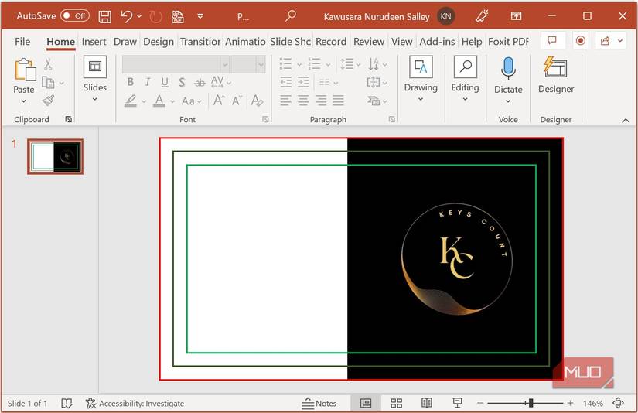
Task: Toggle the AutoSave switch
Action: coord(75,16)
